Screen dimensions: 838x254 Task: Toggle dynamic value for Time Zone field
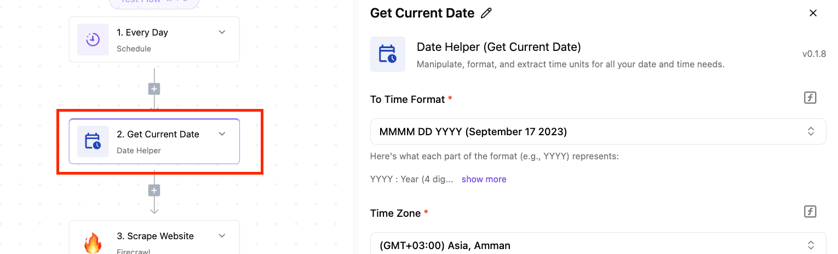click(x=810, y=212)
